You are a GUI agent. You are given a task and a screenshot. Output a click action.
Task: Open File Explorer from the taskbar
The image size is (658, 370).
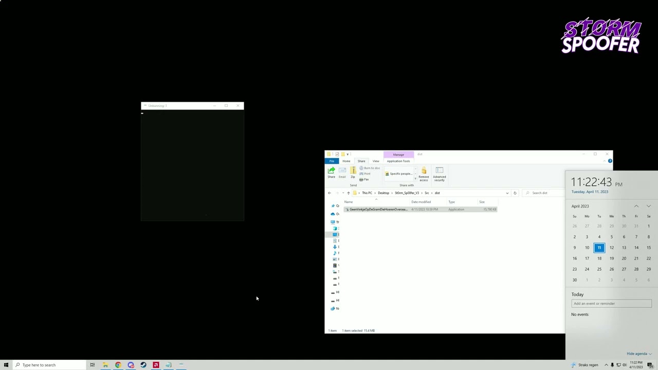coord(105,365)
